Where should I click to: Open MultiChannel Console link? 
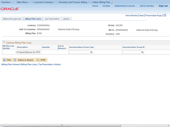coord(125,6)
